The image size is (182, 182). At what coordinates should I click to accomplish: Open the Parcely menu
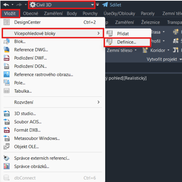[x=148, y=13]
